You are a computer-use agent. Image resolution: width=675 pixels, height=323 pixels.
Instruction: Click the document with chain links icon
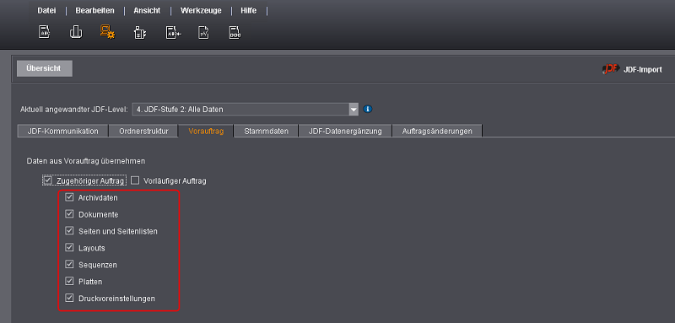pyautogui.click(x=235, y=33)
